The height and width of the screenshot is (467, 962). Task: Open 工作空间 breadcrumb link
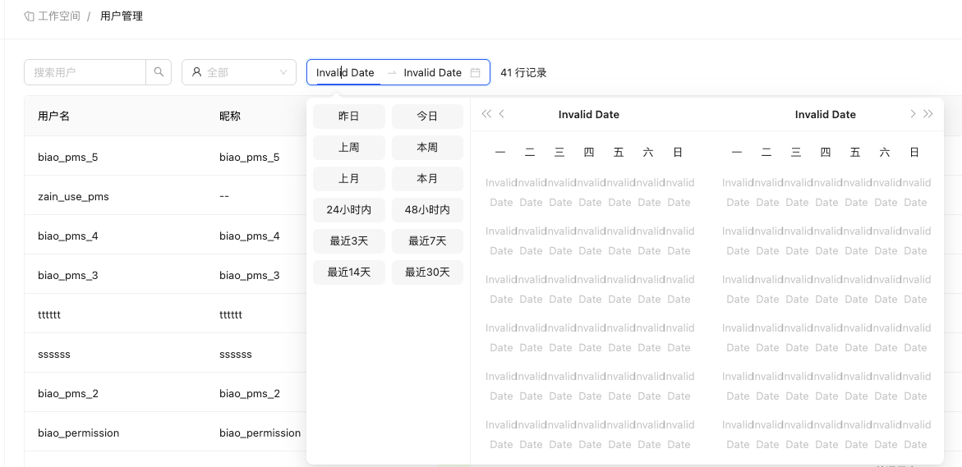pos(59,16)
